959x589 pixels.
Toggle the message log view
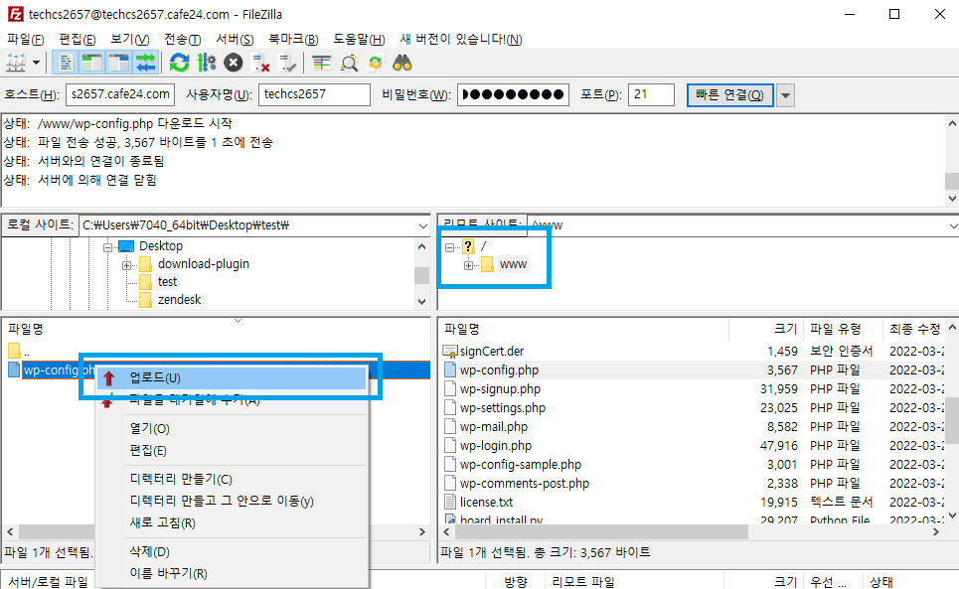tap(65, 63)
